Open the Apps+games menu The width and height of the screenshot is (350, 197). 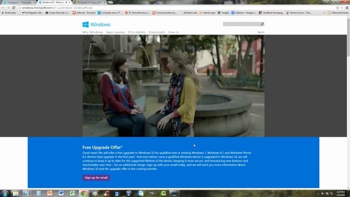(x=115, y=32)
